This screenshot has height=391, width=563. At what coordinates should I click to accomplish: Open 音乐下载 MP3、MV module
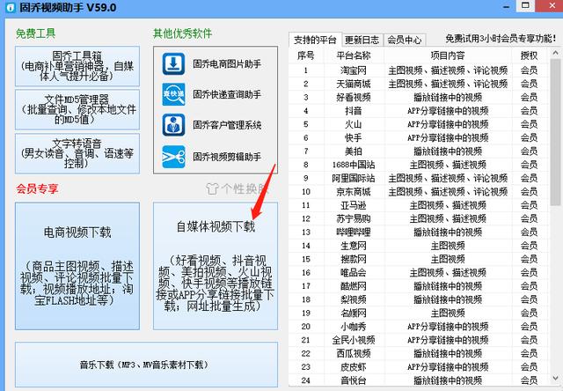[x=147, y=365]
